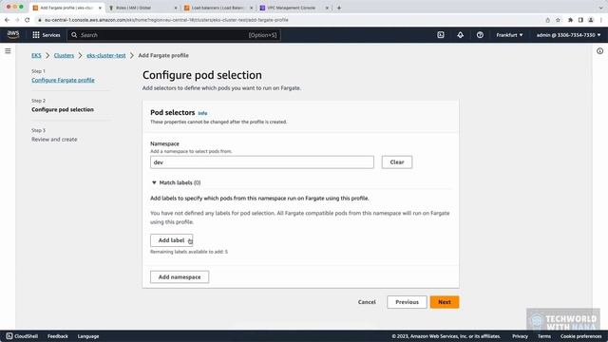Open the Privacy footer link
608x342 pixels.
click(520, 336)
